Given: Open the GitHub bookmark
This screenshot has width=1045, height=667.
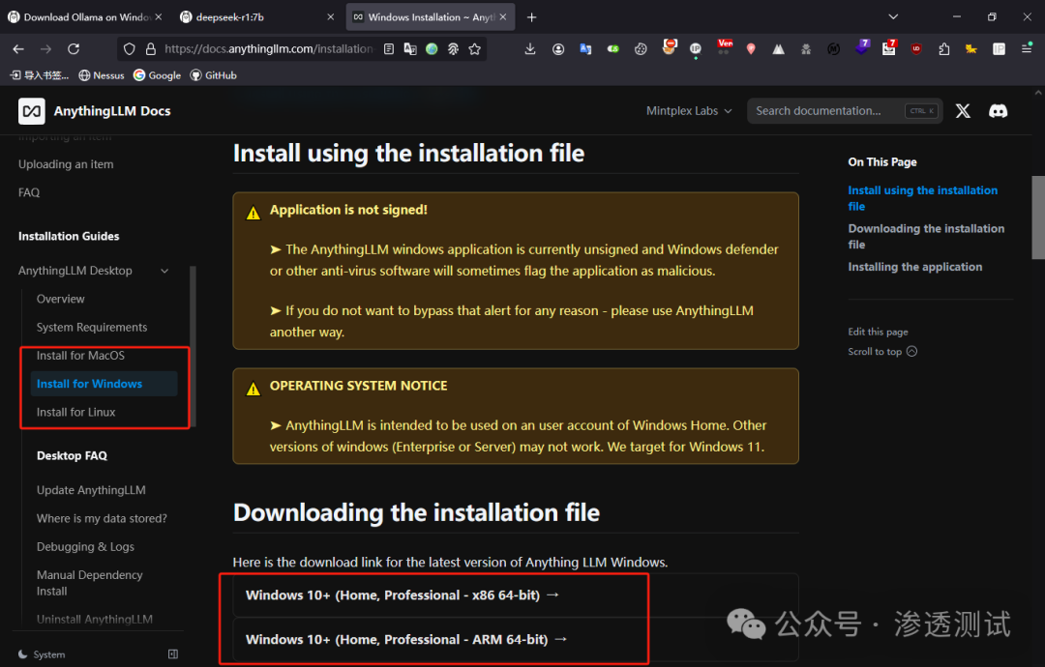Looking at the screenshot, I should [213, 75].
